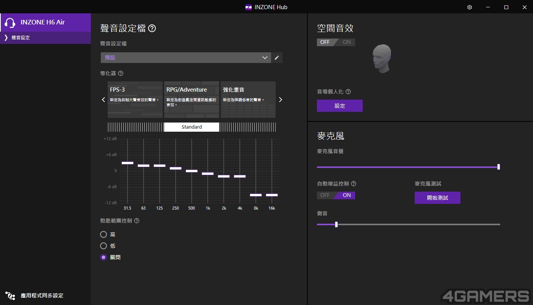Open the 預設 sound profile dropdown
Image resolution: width=533 pixels, height=305 pixels.
(186, 58)
